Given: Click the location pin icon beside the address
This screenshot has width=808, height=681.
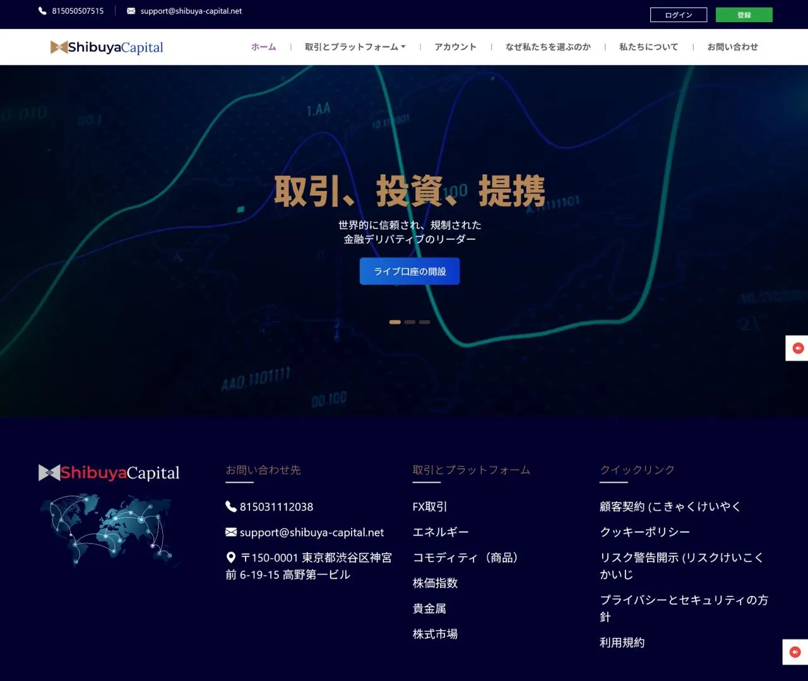Looking at the screenshot, I should coord(231,558).
